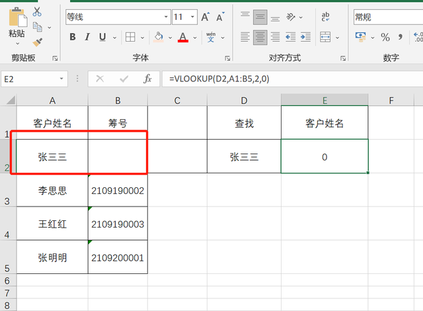The image size is (423, 311).
Task: Select cell D2 with 张三三
Action: [244, 156]
